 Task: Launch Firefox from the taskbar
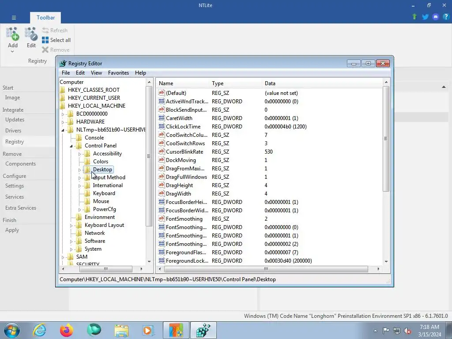(66, 330)
